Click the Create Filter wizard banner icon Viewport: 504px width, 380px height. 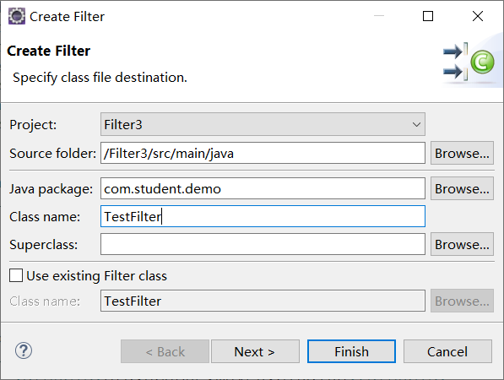coord(469,62)
